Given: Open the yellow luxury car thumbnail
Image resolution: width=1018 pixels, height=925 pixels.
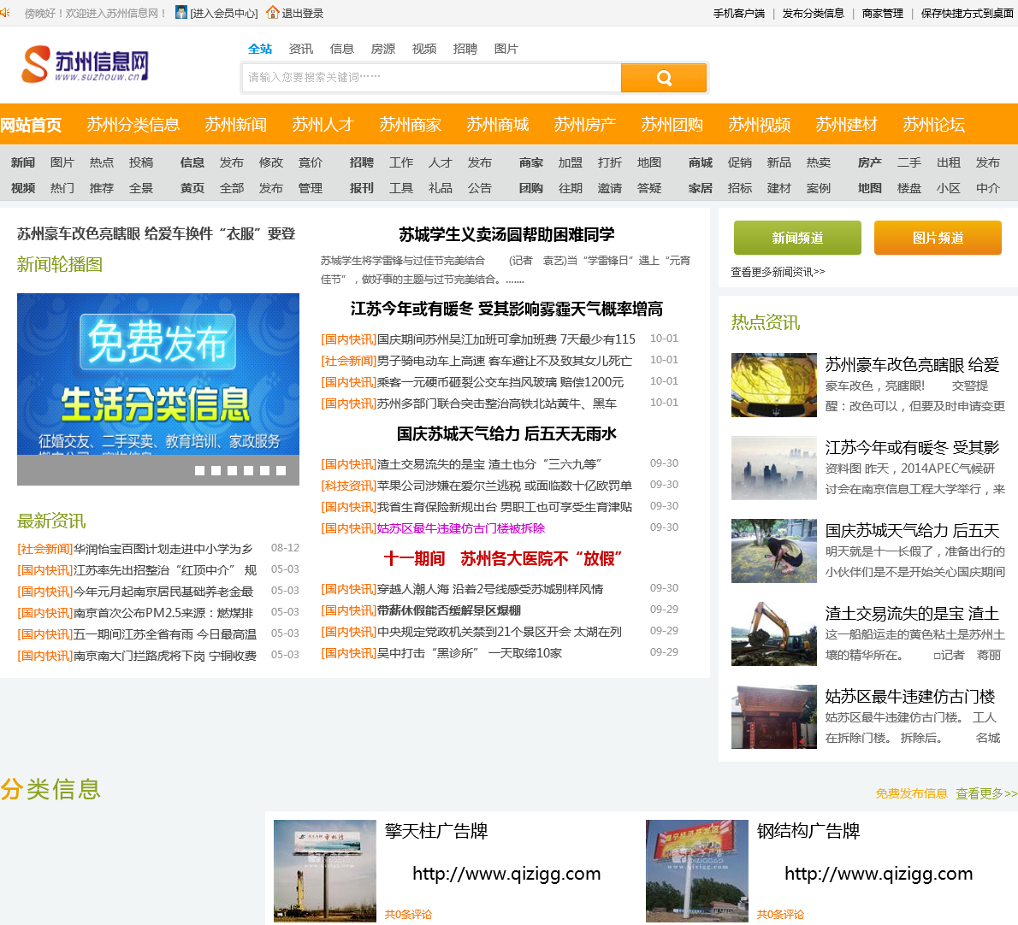Looking at the screenshot, I should click(x=774, y=385).
